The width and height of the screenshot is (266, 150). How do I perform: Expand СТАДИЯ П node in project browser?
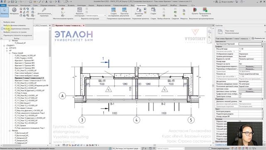(4, 45)
